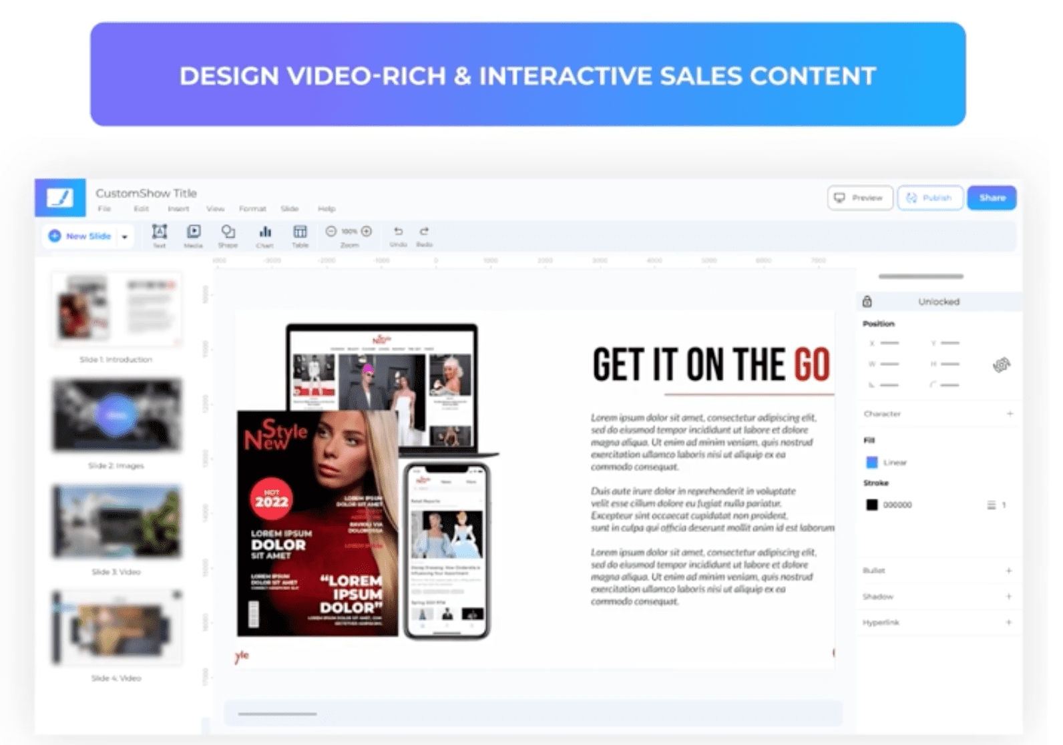Expand the Character section

pyautogui.click(x=1010, y=414)
